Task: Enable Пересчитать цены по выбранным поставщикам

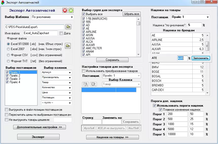Action: pos(6,115)
